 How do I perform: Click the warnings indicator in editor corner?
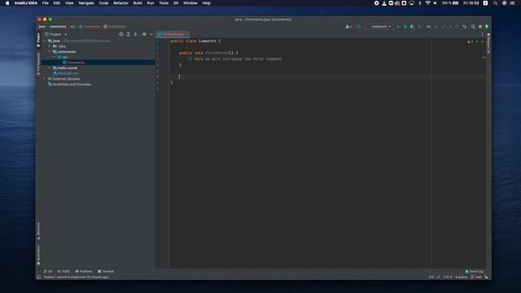[470, 42]
